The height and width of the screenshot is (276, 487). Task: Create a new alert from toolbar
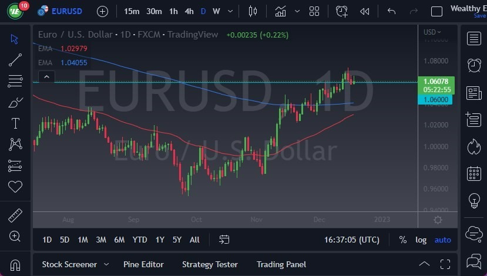342,12
